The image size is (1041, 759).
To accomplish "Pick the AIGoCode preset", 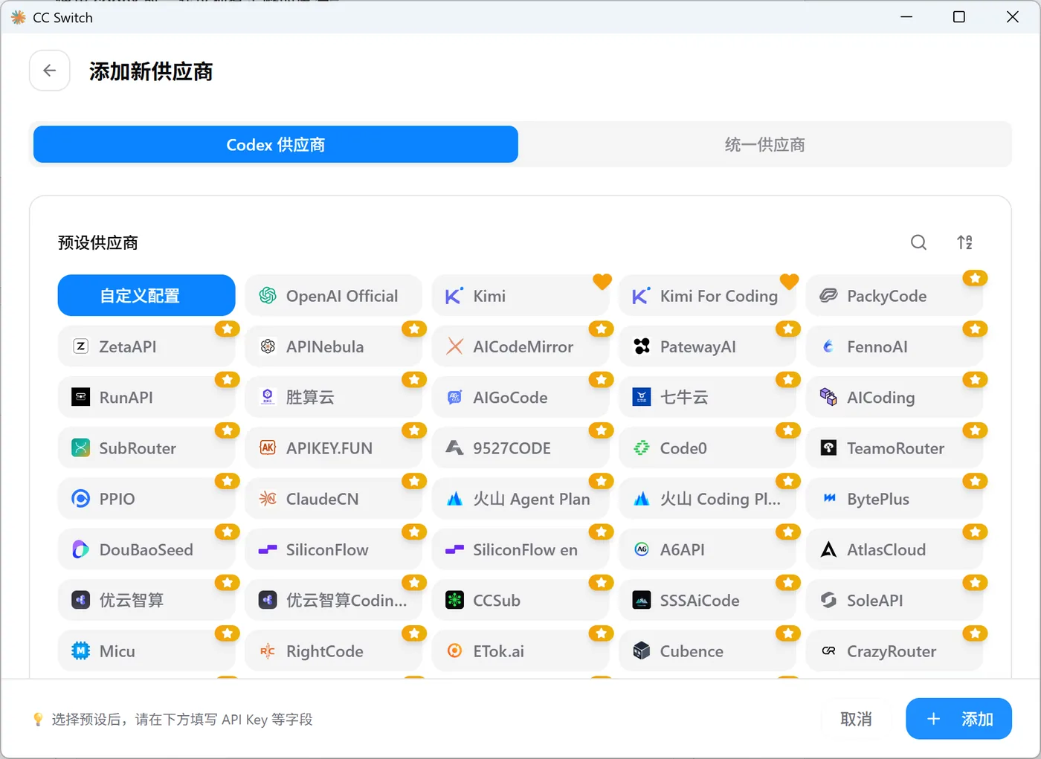I will point(520,397).
